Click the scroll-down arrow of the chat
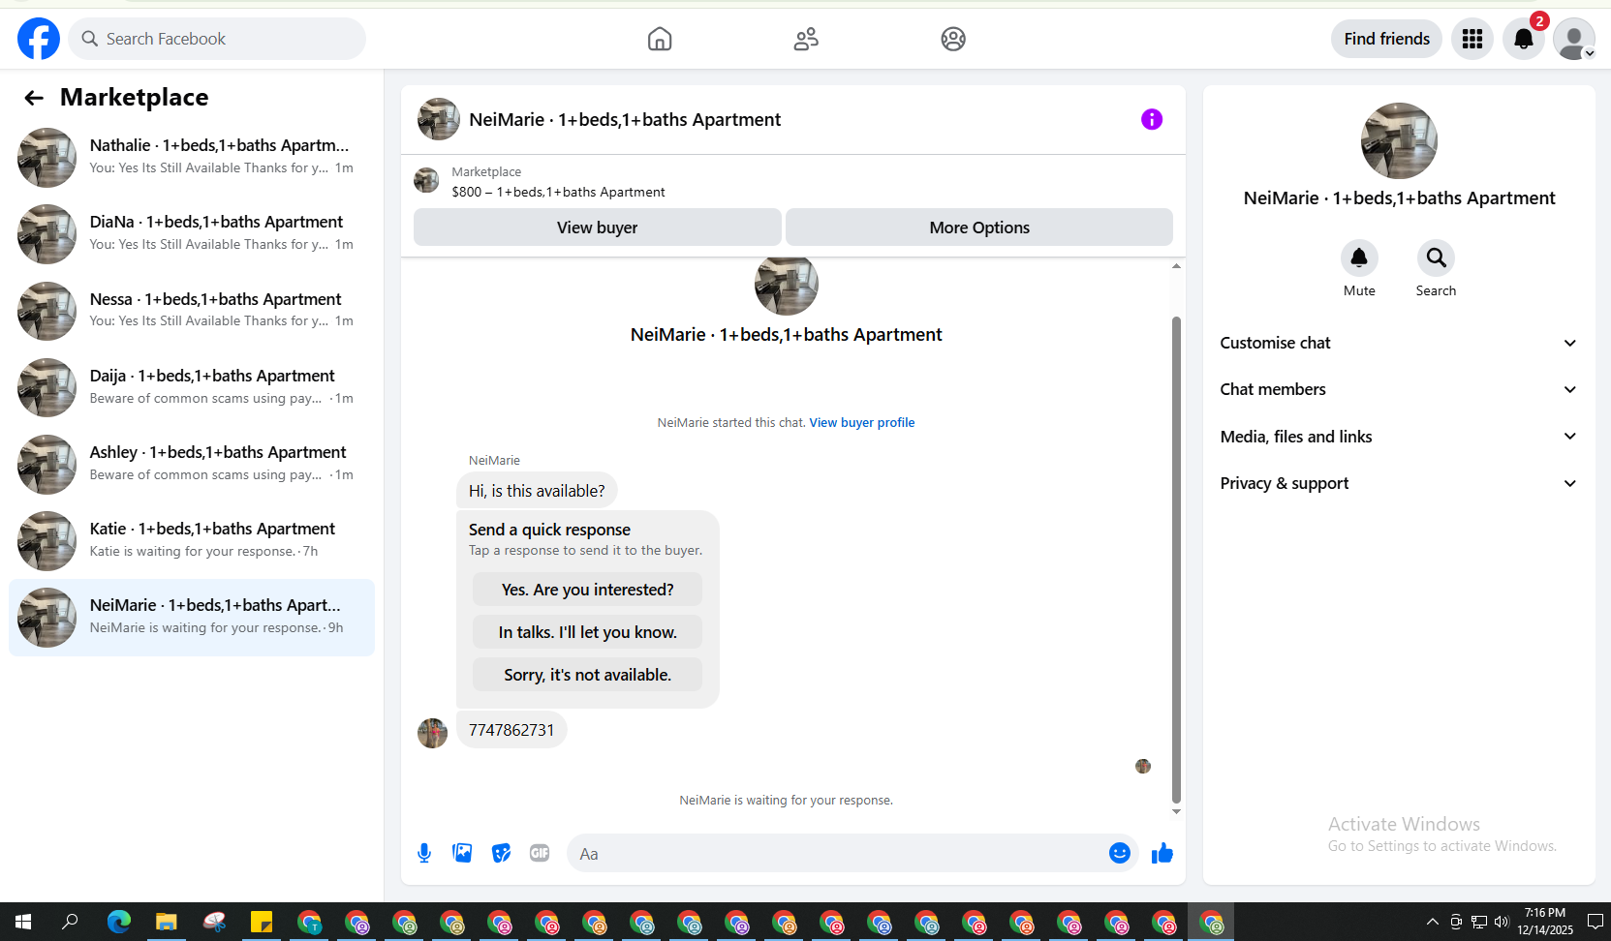The width and height of the screenshot is (1611, 941). click(1176, 811)
